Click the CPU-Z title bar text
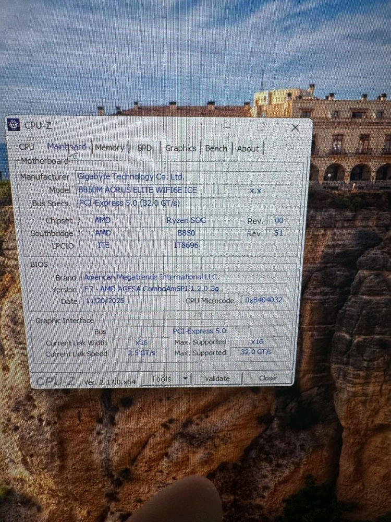The width and height of the screenshot is (391, 522). 38,125
